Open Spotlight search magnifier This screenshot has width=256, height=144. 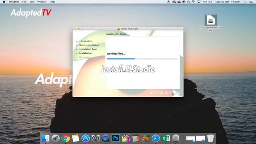tap(245, 2)
